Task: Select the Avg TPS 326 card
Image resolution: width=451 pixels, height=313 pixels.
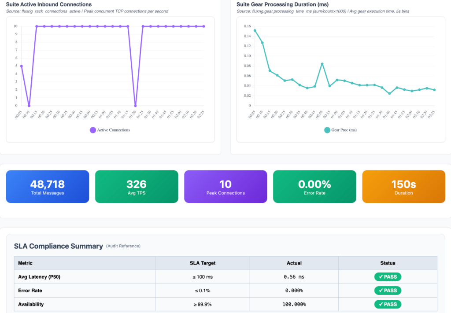Action: click(137, 187)
